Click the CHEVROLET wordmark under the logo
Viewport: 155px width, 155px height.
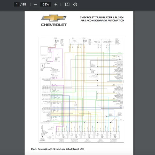(x=54, y=25)
